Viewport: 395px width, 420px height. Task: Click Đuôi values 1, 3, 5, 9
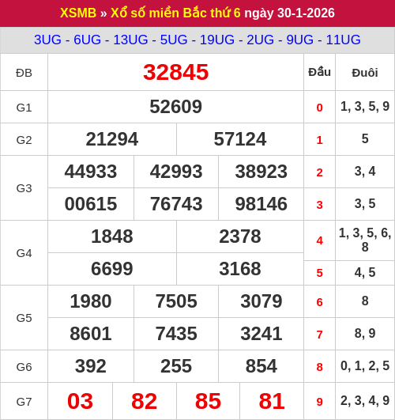[x=365, y=107]
